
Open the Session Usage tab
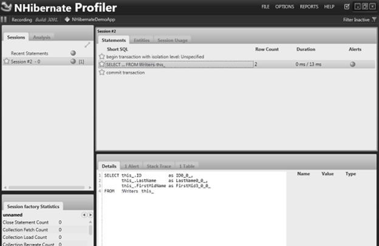(x=172, y=40)
